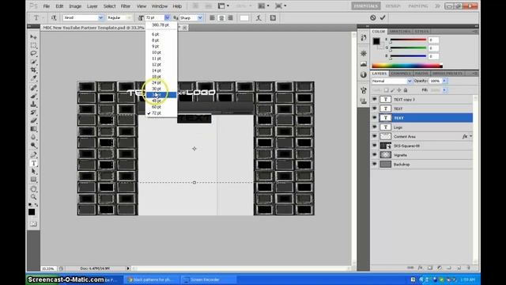
Task: Select the Gradient tool
Action: (x=33, y=129)
